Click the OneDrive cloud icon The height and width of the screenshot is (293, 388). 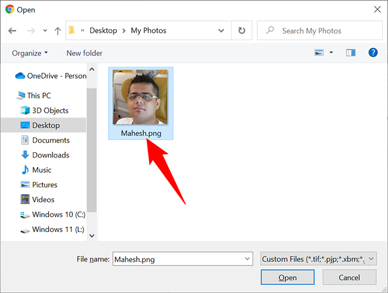click(20, 76)
